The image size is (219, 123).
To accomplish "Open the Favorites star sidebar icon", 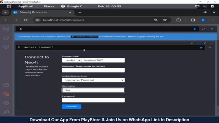I will click(6, 38).
